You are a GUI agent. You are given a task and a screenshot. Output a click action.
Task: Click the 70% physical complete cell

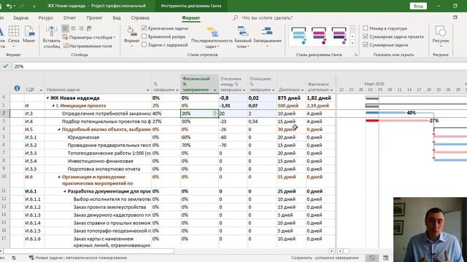pos(199,146)
